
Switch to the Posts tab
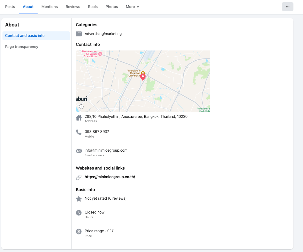10,7
